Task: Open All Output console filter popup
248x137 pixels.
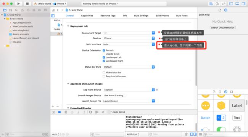Action: click(x=133, y=134)
